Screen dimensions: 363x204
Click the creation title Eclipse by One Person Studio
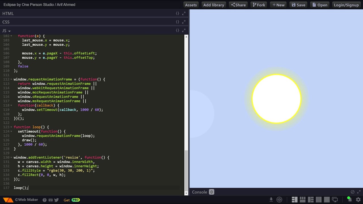point(39,5)
